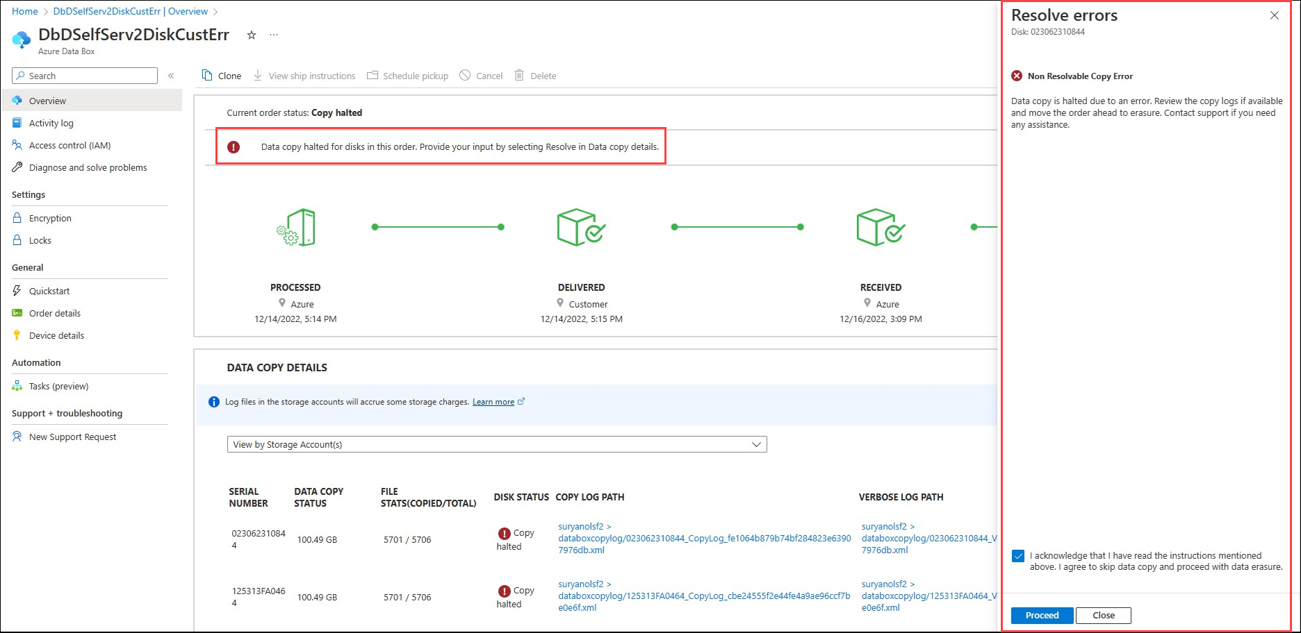Image resolution: width=1301 pixels, height=633 pixels.
Task: Open first disk's copy log XML link
Action: pos(704,538)
